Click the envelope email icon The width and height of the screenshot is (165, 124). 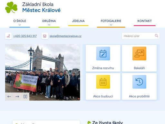point(45,36)
